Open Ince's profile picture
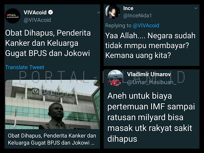 pyautogui.click(x=113, y=12)
